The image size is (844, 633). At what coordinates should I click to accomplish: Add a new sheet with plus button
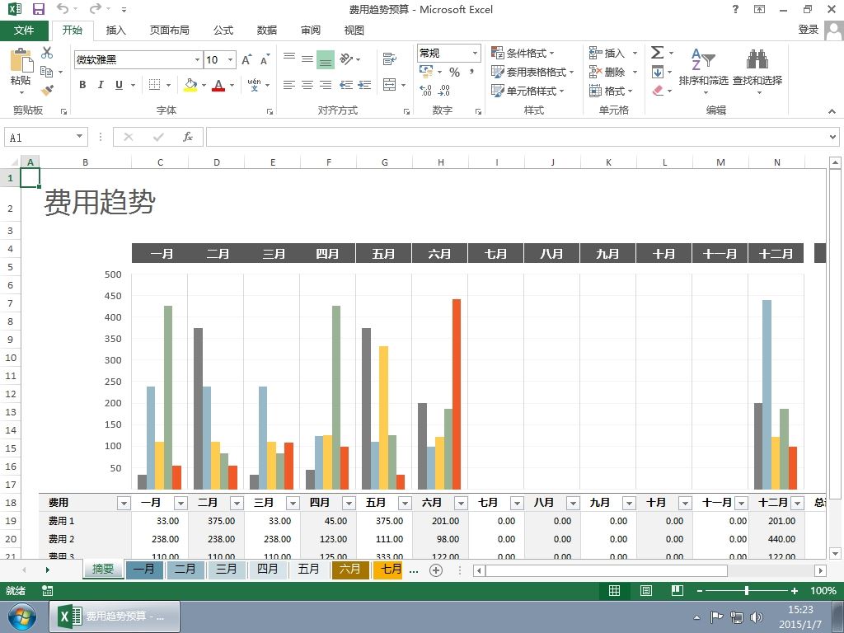point(436,570)
